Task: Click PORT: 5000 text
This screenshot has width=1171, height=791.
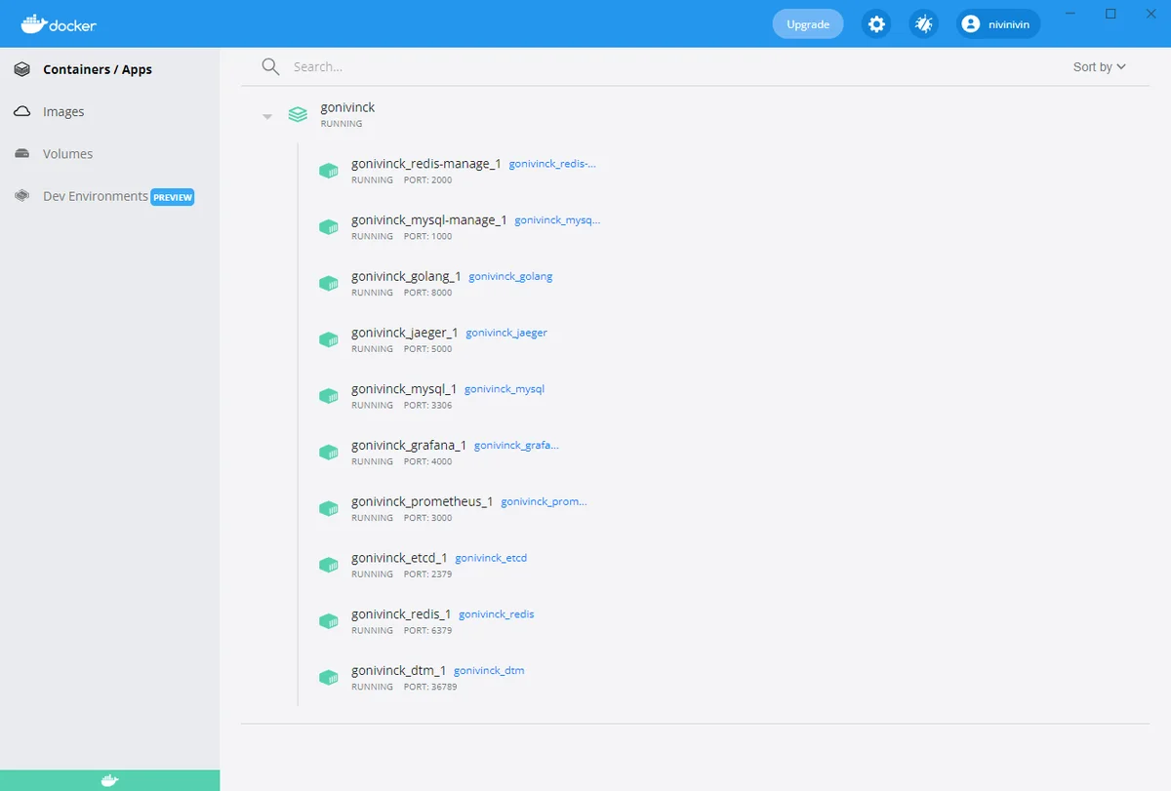Action: point(427,349)
